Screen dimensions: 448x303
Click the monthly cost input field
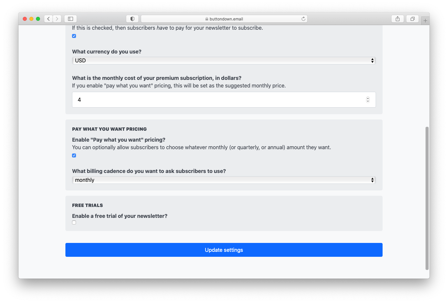[218, 100]
